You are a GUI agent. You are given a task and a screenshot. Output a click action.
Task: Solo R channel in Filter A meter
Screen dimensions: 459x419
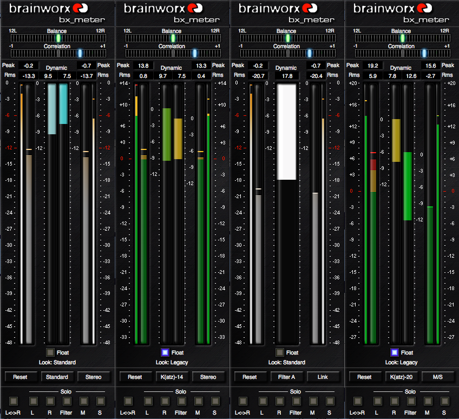(x=279, y=401)
